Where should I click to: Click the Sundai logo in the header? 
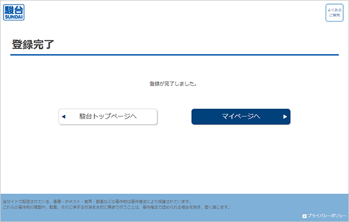click(x=13, y=12)
